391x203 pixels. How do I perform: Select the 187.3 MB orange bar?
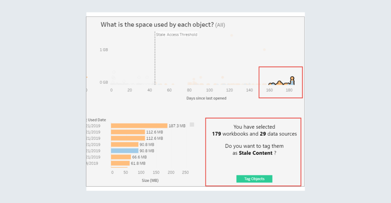click(x=139, y=126)
